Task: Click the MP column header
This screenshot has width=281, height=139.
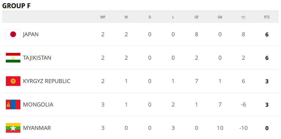Action: tap(103, 17)
